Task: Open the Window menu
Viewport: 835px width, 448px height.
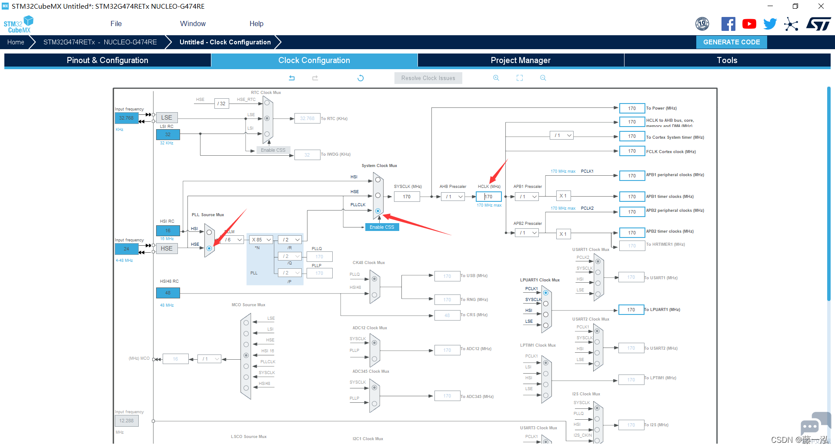Action: 193,24
